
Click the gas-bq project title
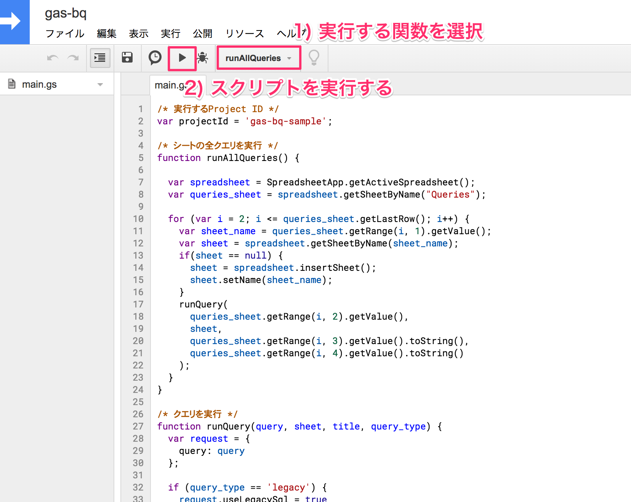66,14
